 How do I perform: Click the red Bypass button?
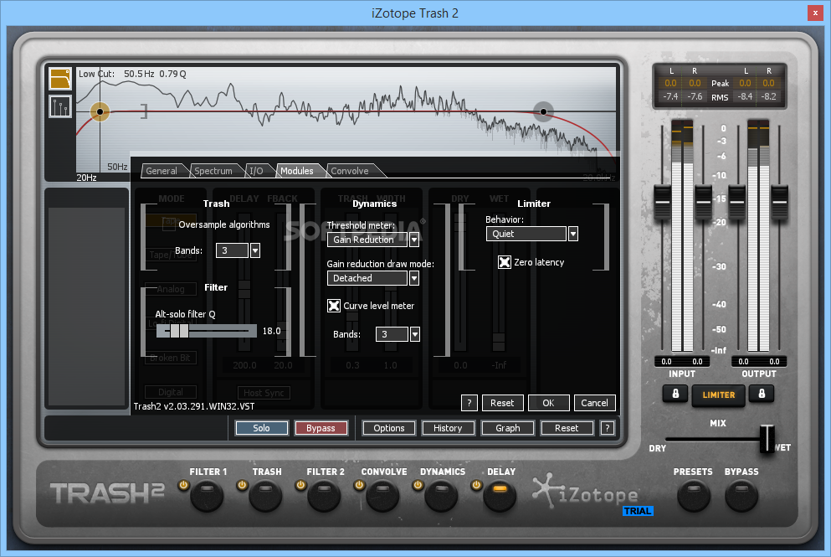tap(321, 428)
